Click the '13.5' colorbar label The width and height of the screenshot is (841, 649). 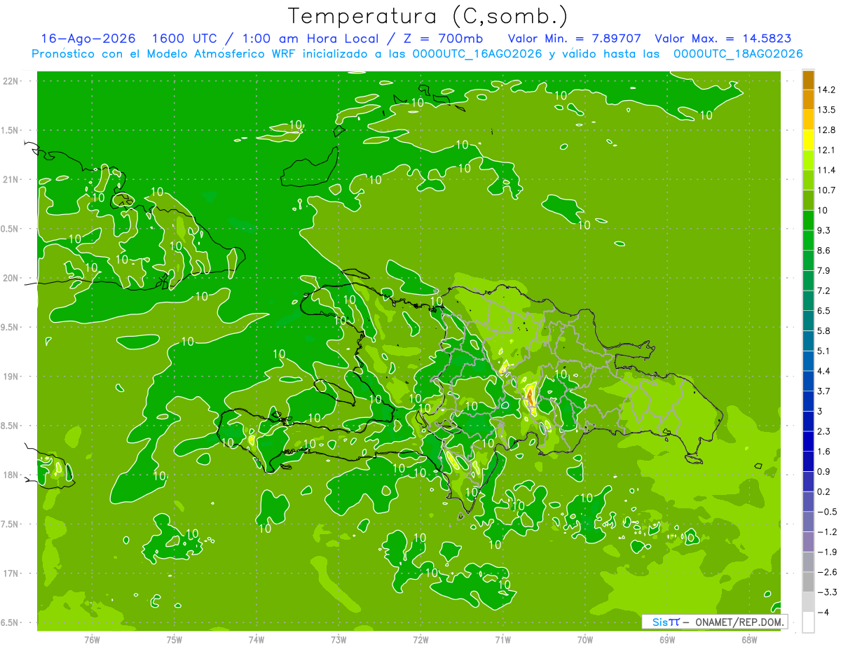click(826, 110)
